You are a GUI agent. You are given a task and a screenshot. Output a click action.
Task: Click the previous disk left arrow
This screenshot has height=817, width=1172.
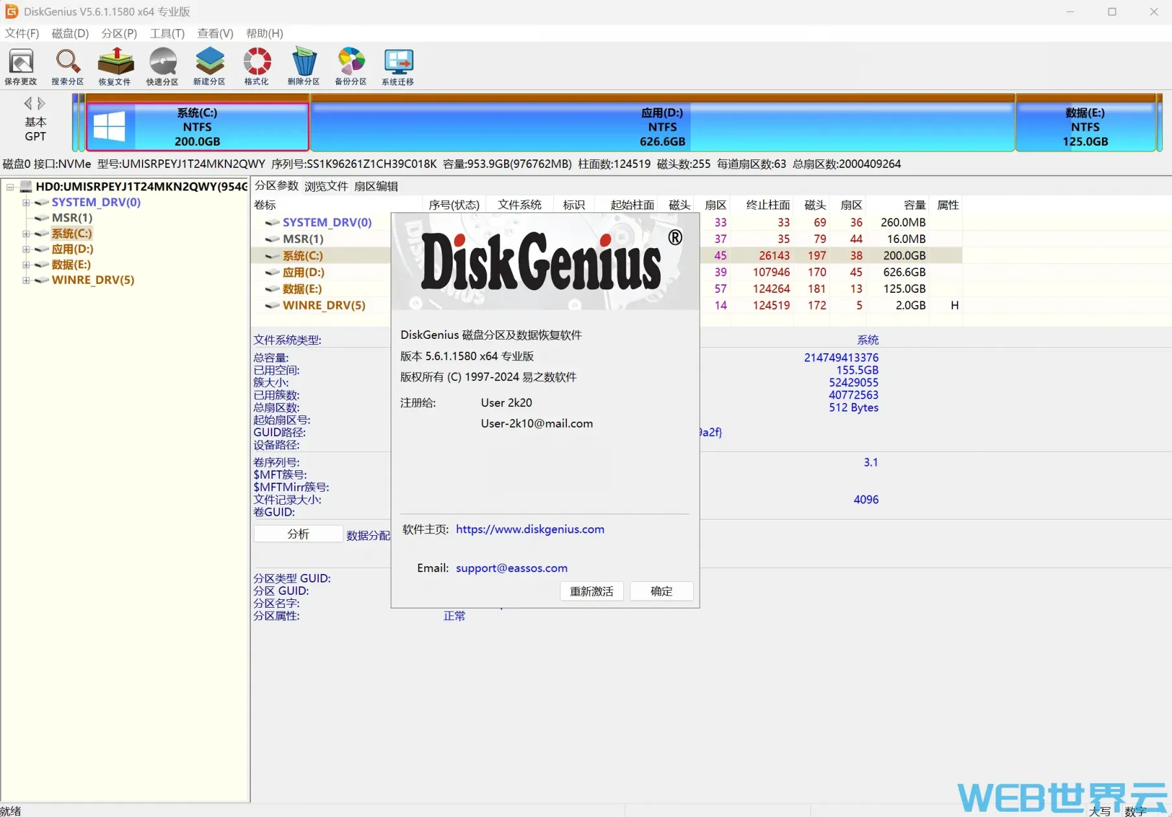click(x=28, y=103)
